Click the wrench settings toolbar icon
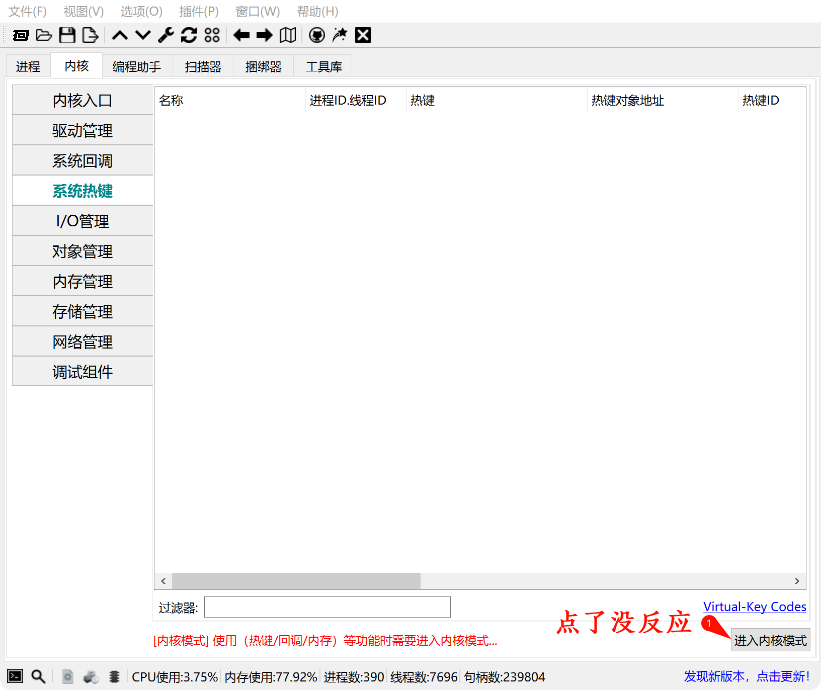The height and width of the screenshot is (690, 821). click(166, 35)
